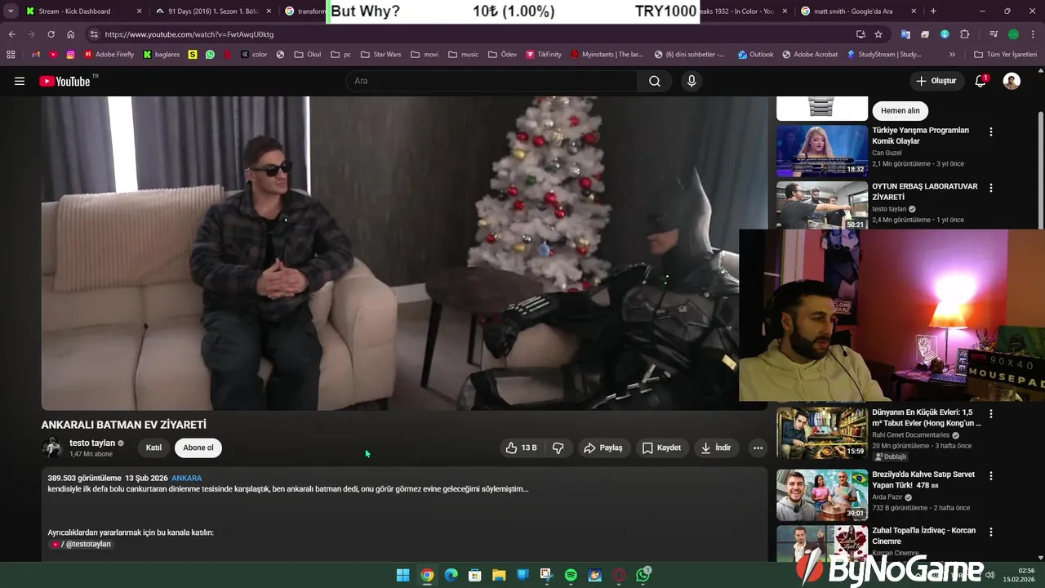
Task: Click the Oluştur create button
Action: click(936, 81)
